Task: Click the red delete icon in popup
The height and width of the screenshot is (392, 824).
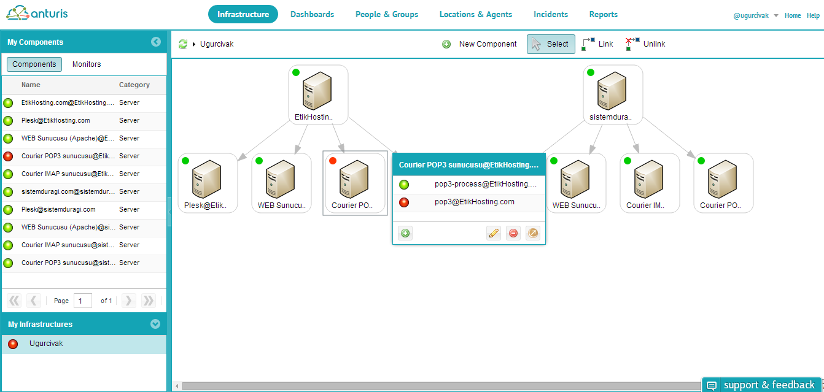Action: tap(513, 233)
